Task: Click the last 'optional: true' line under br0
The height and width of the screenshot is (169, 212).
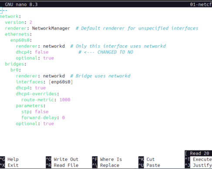Action: click(x=35, y=123)
